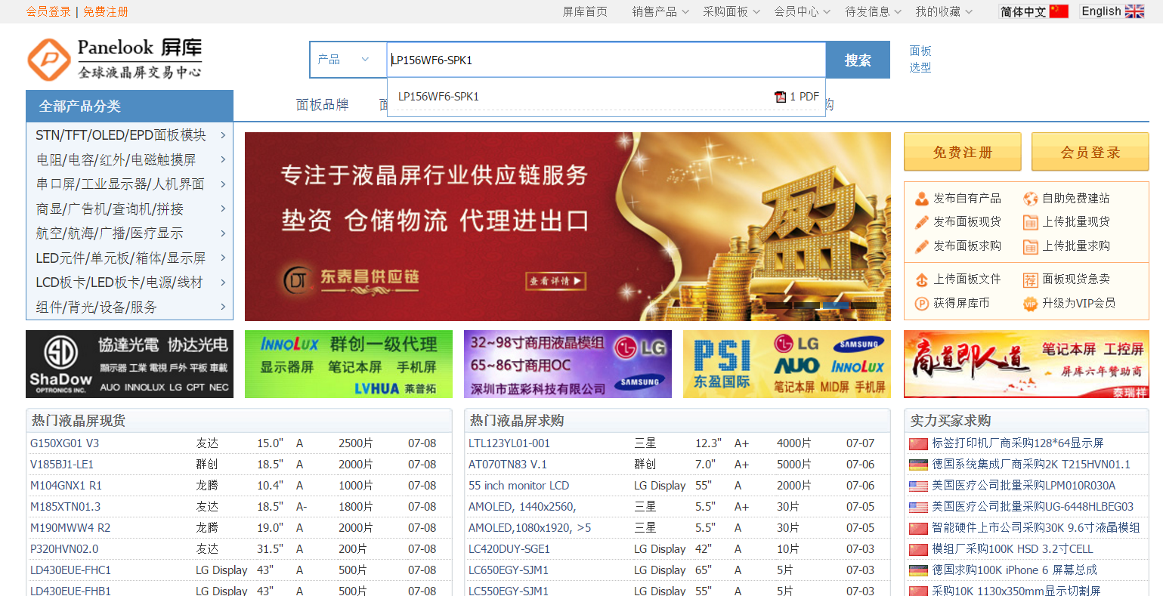The image size is (1163, 596).
Task: Open Innolux 群创一级代理 ad banner
Action: pyautogui.click(x=348, y=364)
